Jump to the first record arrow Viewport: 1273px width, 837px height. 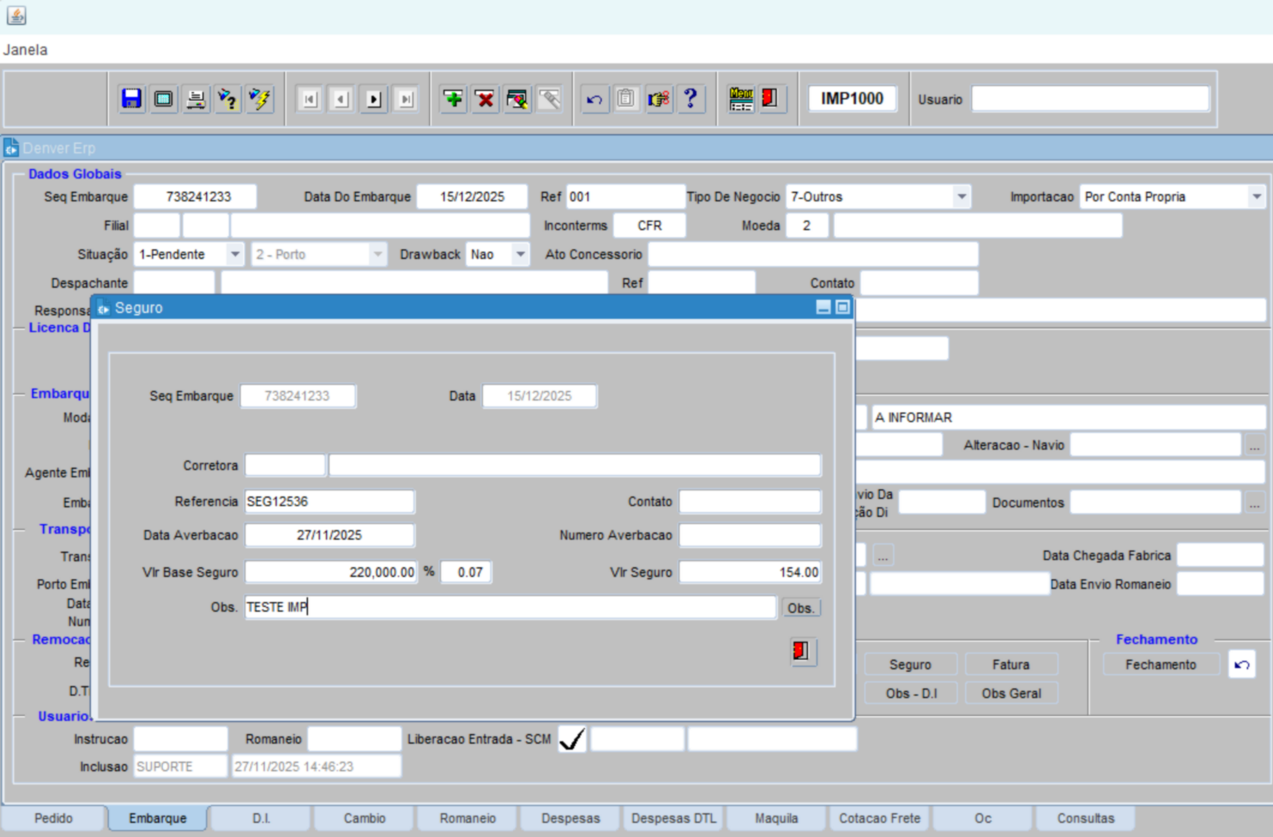pos(309,99)
